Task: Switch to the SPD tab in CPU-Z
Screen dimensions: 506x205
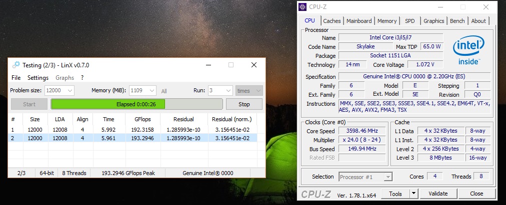Action: click(x=410, y=21)
